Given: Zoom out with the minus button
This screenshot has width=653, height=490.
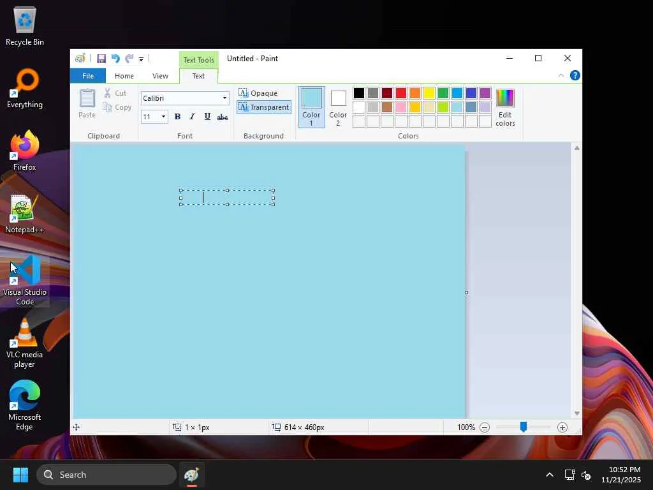Looking at the screenshot, I should coord(485,427).
